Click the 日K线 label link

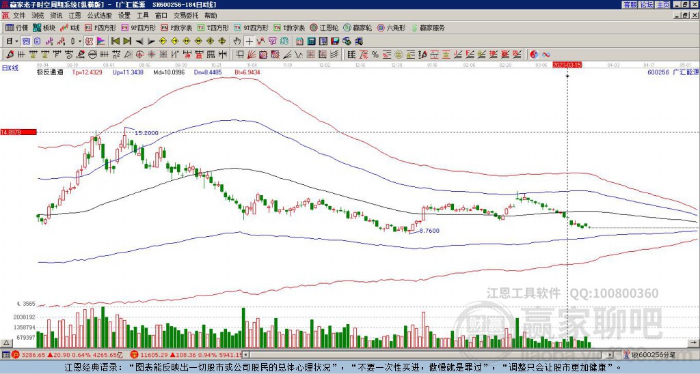pos(10,68)
